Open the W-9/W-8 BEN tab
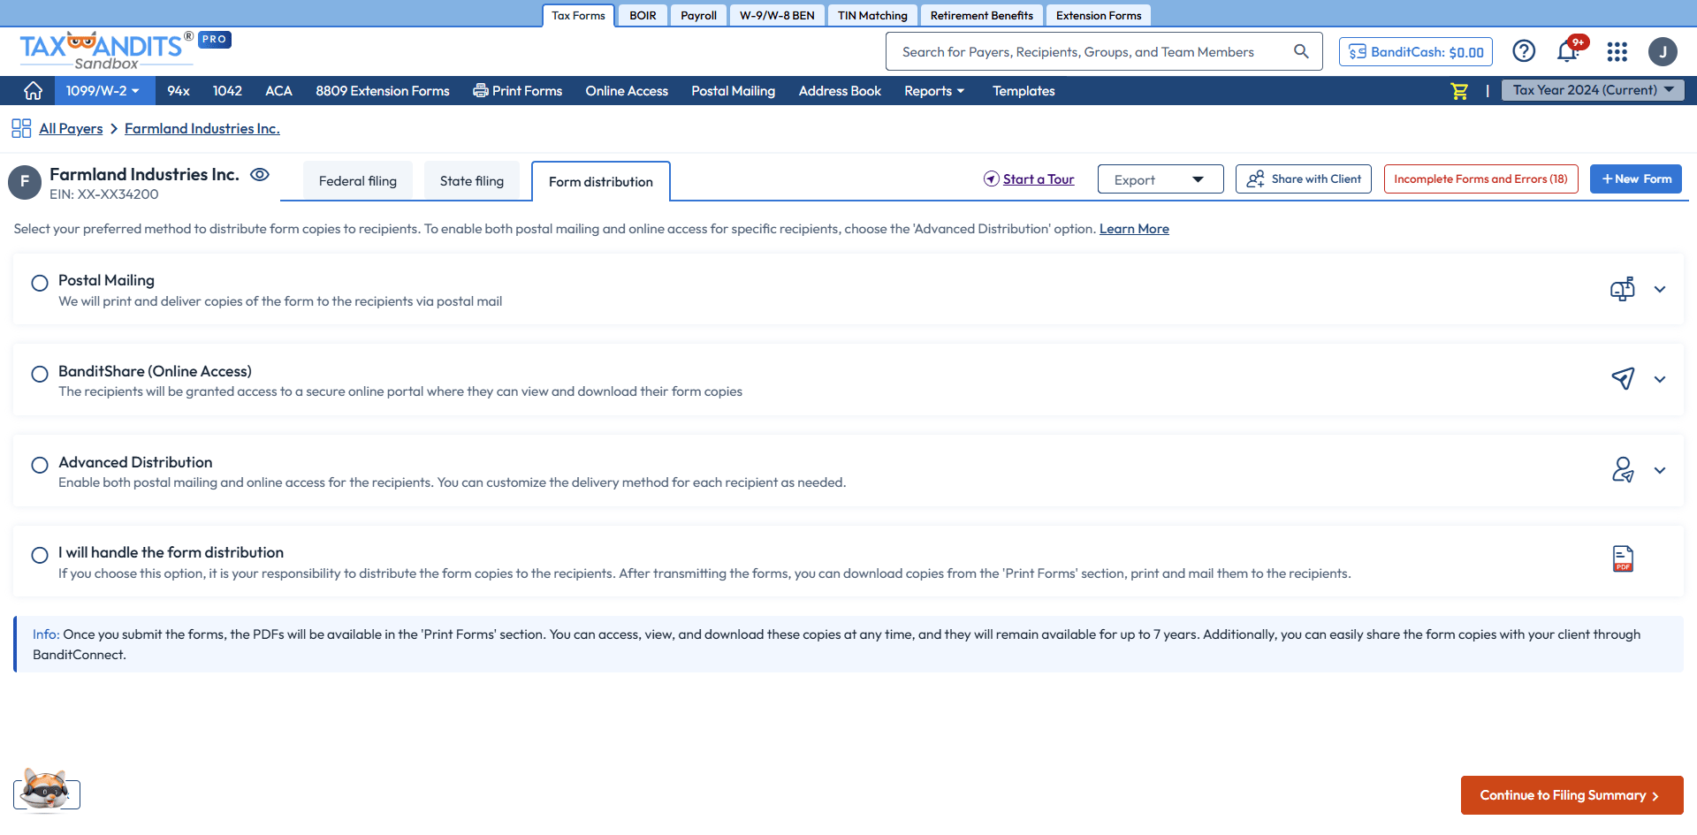Viewport: 1697px width, 835px height. (x=777, y=15)
